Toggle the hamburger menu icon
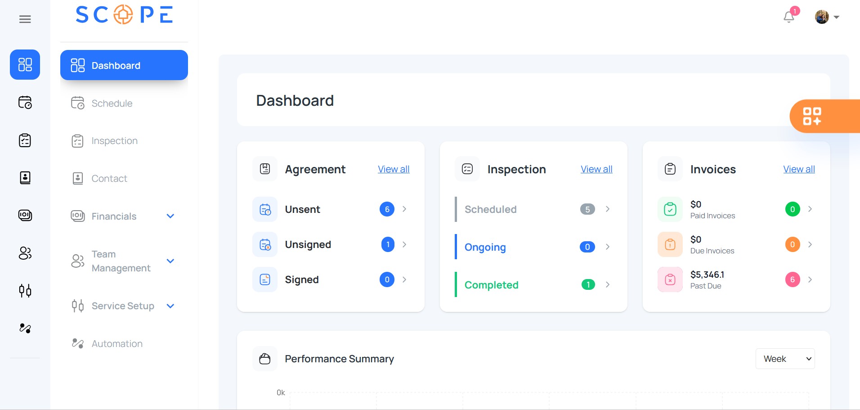Image resolution: width=860 pixels, height=410 pixels. (x=25, y=19)
